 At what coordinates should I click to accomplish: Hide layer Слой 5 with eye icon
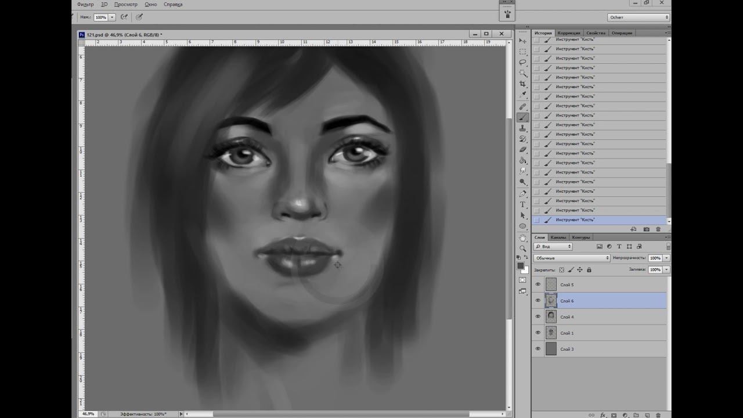tap(538, 284)
